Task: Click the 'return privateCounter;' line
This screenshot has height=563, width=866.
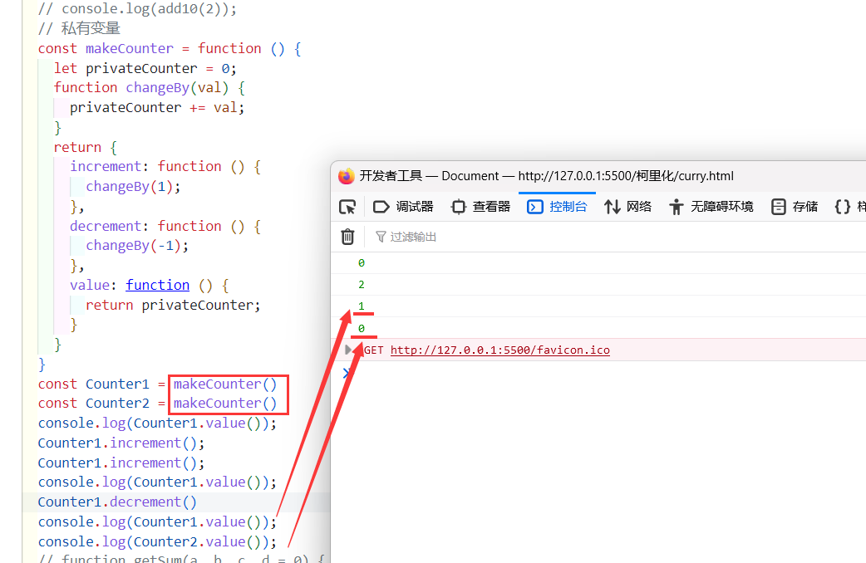Action: coord(173,306)
